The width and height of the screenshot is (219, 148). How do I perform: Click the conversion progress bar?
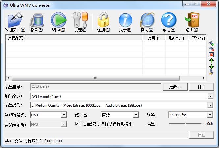click(96, 135)
